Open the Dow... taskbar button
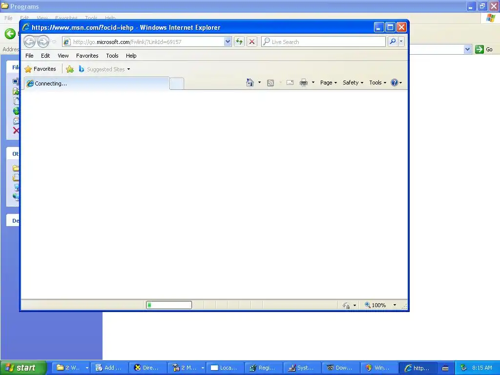Screen dimensions: 500x375 coord(340,368)
